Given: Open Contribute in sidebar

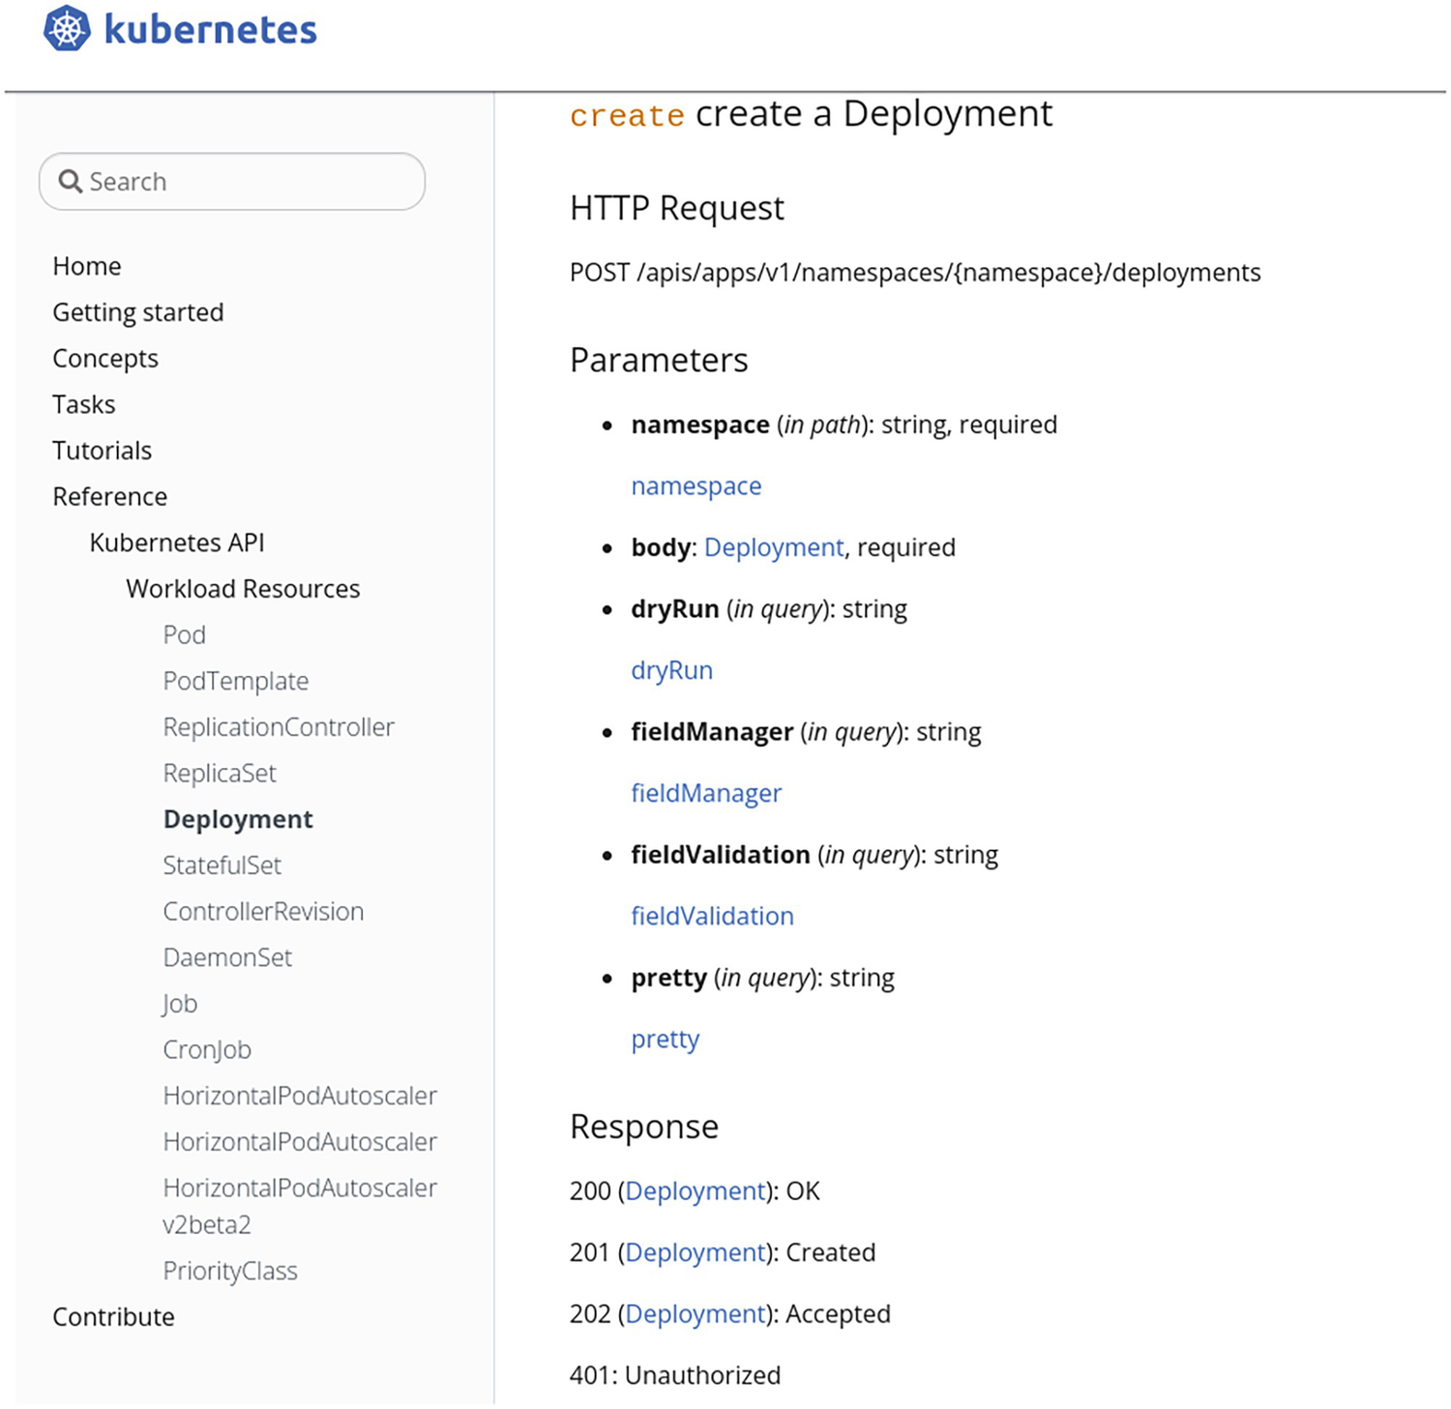Looking at the screenshot, I should tap(113, 1317).
